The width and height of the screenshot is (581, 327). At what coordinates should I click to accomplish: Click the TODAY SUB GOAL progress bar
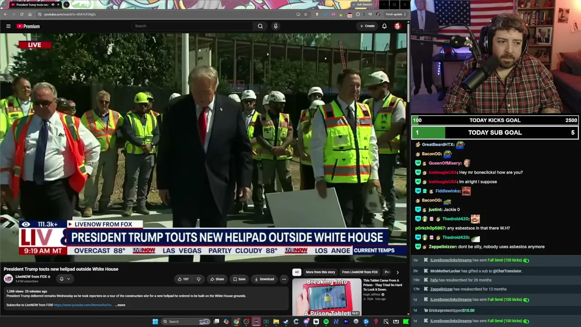coord(495,133)
